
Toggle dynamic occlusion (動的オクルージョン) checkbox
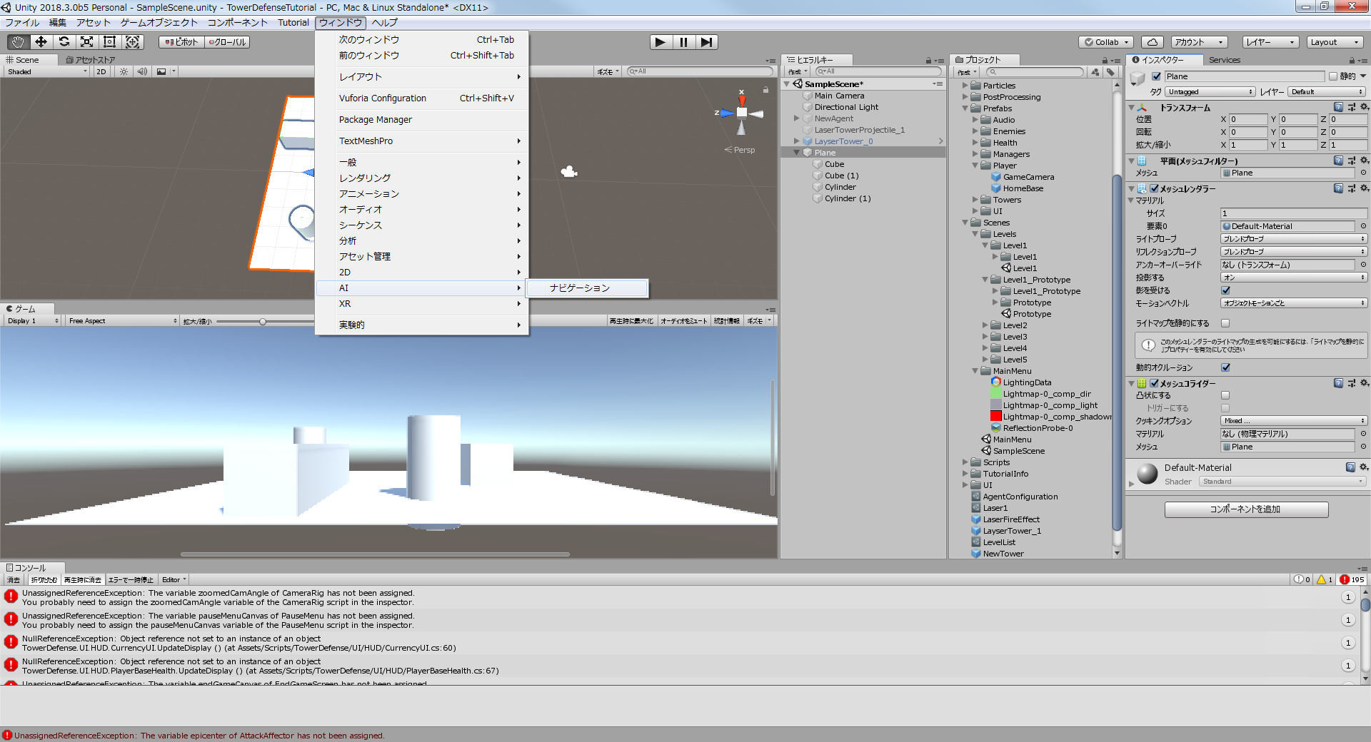1225,367
